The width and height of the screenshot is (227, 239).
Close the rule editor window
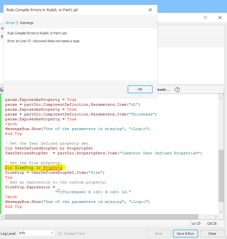click(220, 18)
